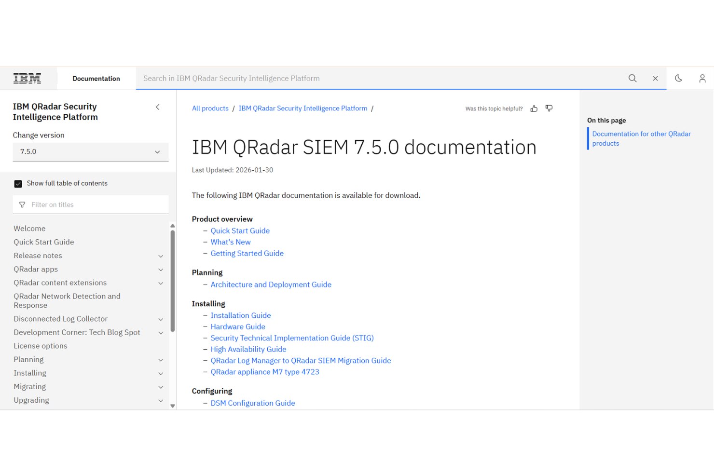714x476 pixels.
Task: Click the sidebar product title heading
Action: 55,112
